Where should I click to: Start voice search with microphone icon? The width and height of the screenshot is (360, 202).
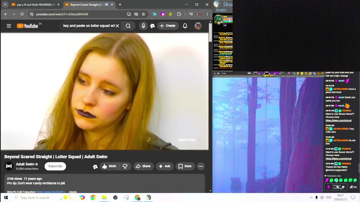click(x=143, y=26)
